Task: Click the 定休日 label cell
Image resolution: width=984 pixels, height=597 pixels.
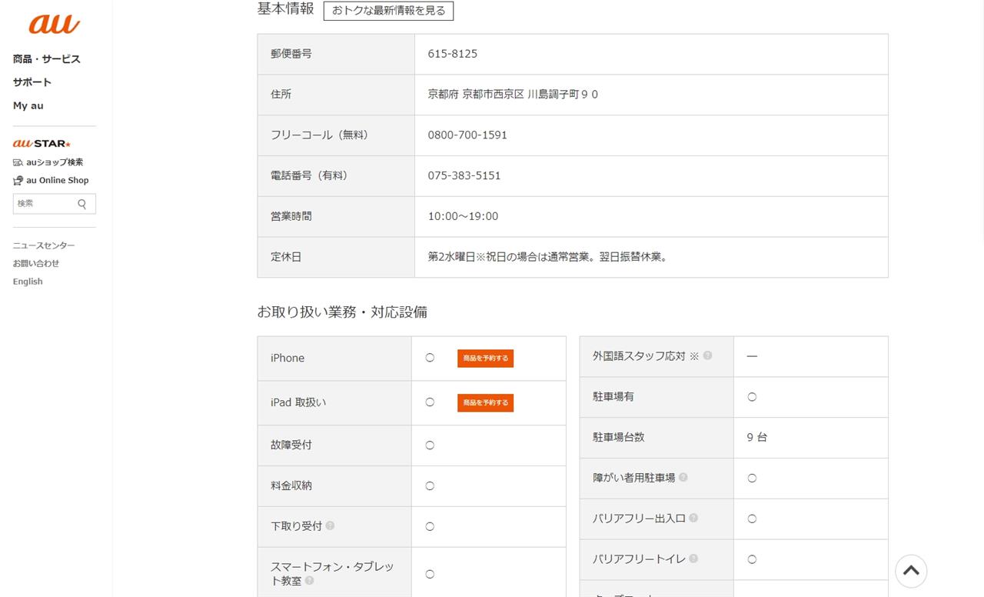Action: pos(336,257)
